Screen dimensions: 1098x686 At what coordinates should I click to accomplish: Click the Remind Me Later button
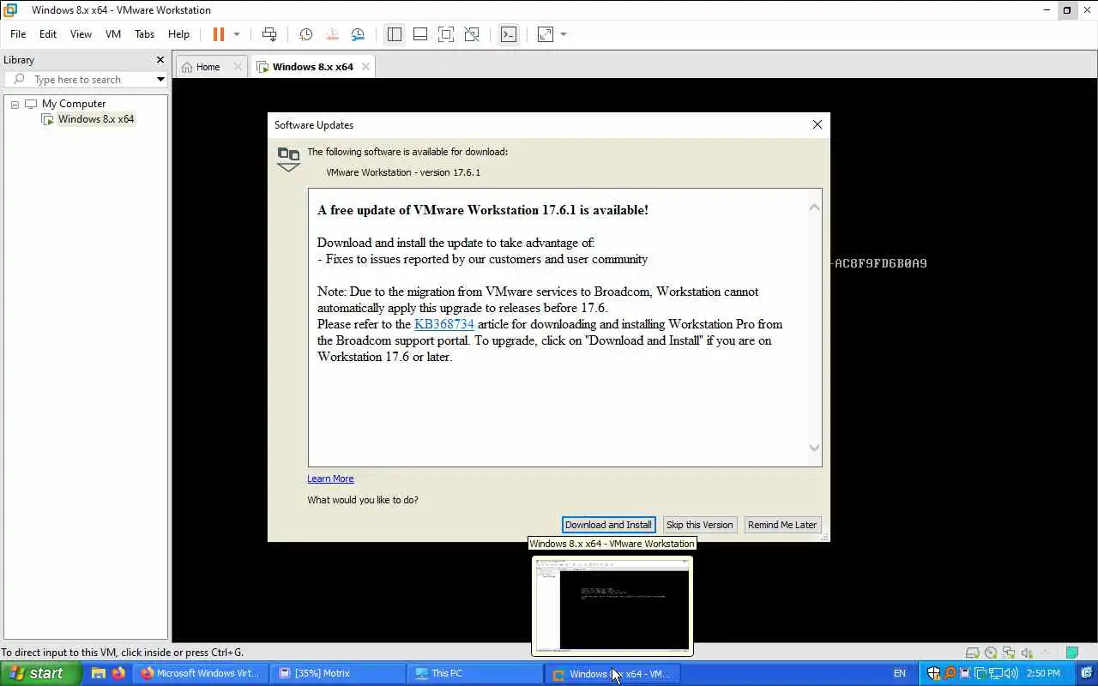point(782,525)
